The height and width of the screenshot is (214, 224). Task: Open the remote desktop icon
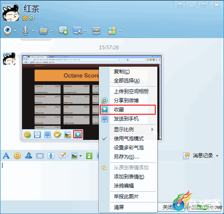click(77, 31)
